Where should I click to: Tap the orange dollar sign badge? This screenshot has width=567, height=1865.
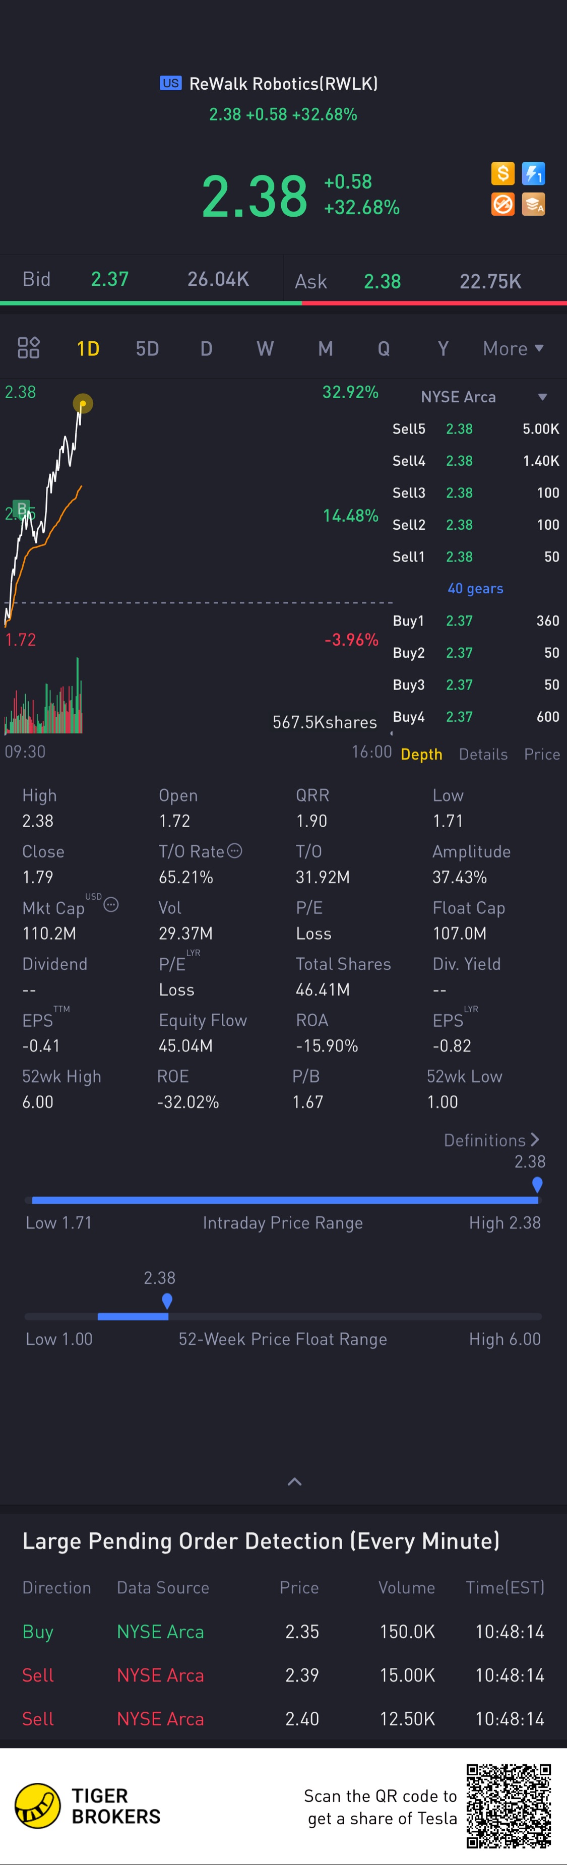tap(502, 173)
